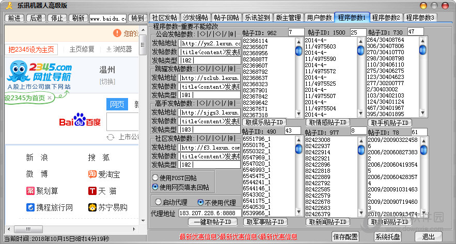
Task: Click the 停止 stop button
Action: [57, 18]
